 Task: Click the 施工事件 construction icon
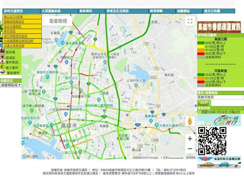pyautogui.click(x=3, y=67)
